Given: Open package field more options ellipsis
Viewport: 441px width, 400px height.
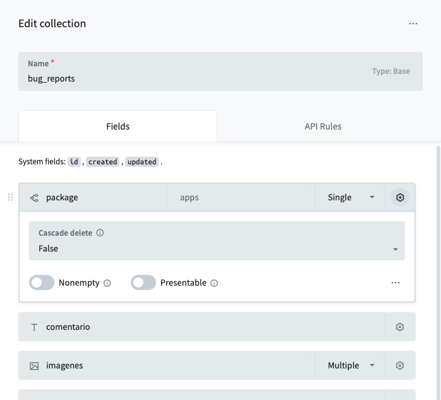Looking at the screenshot, I should coord(396,283).
